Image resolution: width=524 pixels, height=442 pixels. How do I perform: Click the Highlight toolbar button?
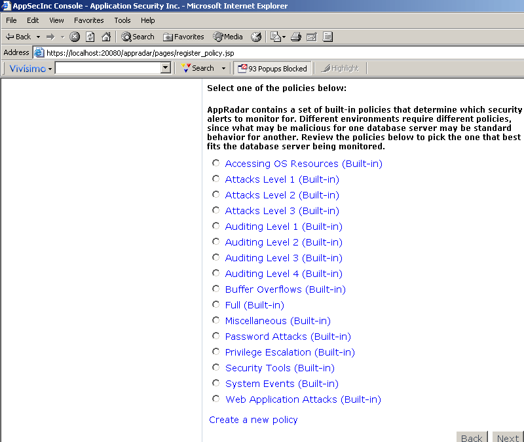point(340,68)
